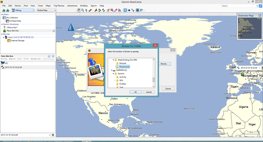Click in the Search input field

pyautogui.click(x=239, y=6)
